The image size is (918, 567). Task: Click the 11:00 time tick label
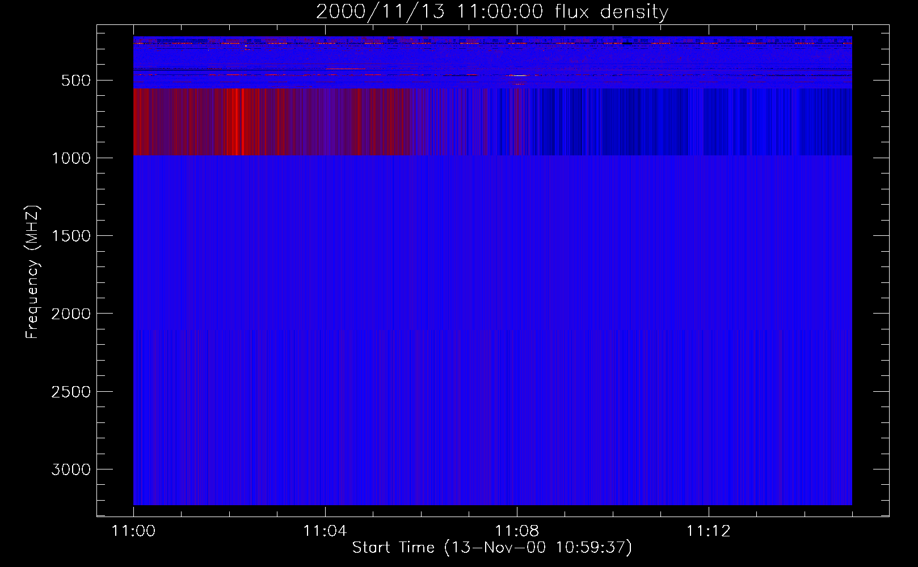133,531
